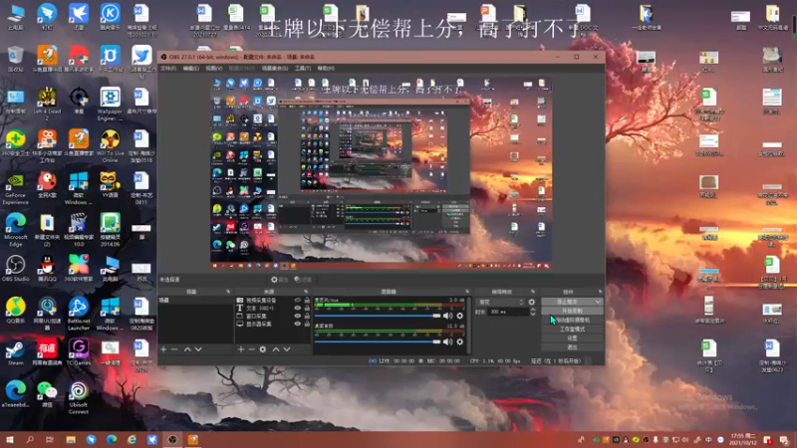
Task: Click the transition duration stepper arrows
Action: [533, 312]
